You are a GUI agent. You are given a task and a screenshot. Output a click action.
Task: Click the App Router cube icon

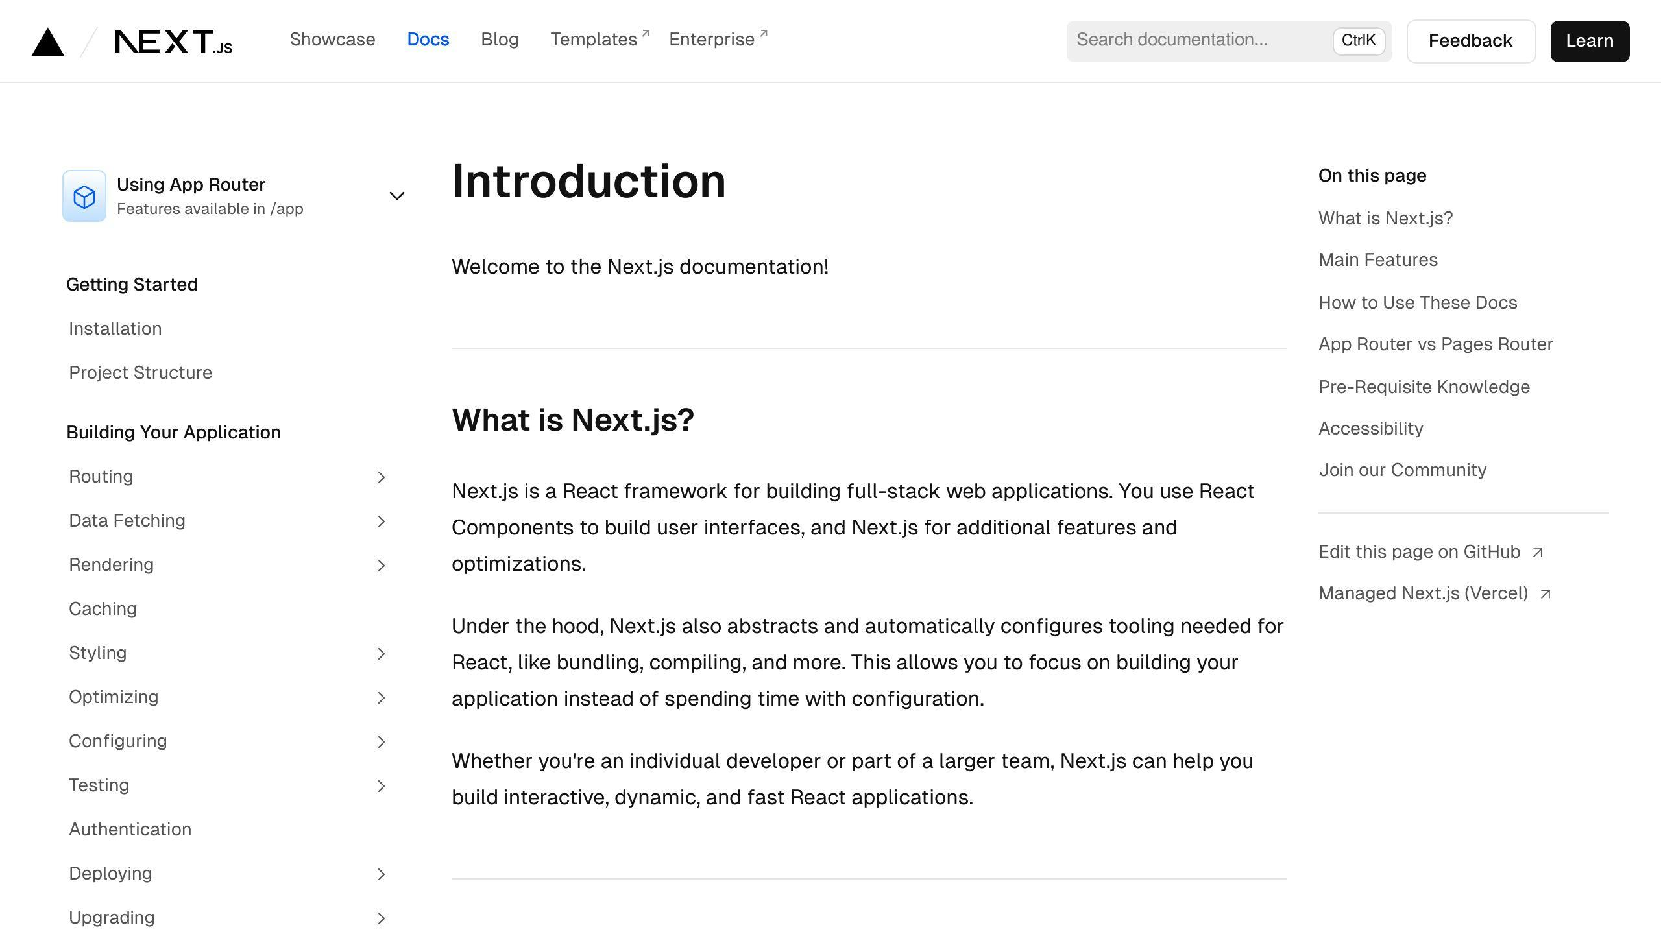tap(87, 195)
